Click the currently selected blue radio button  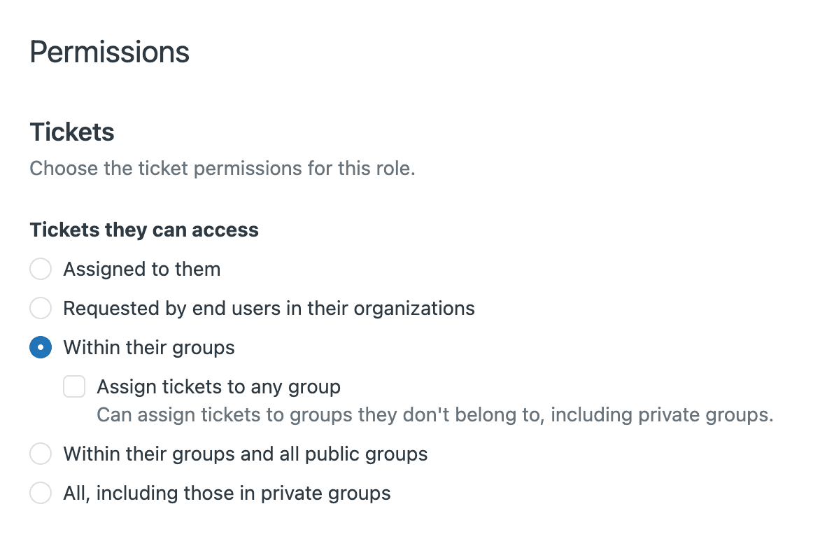coord(41,347)
